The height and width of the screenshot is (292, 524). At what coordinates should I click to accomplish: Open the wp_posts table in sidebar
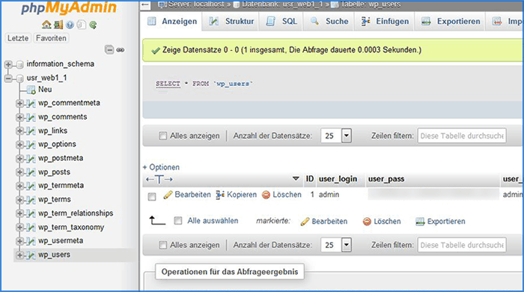pyautogui.click(x=54, y=172)
